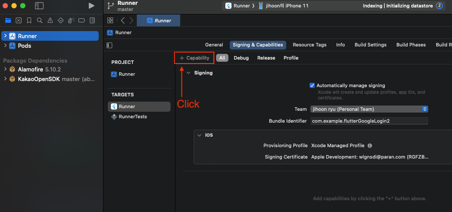
Task: Choose the iPhone 11 run destination
Action: pos(283,6)
